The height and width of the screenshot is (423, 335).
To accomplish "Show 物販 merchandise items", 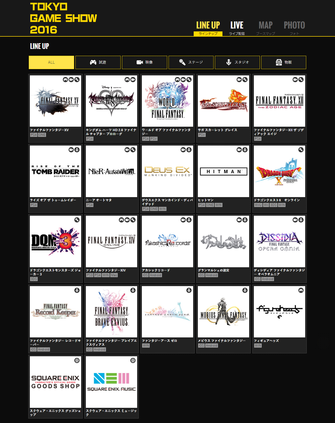I will [x=284, y=62].
